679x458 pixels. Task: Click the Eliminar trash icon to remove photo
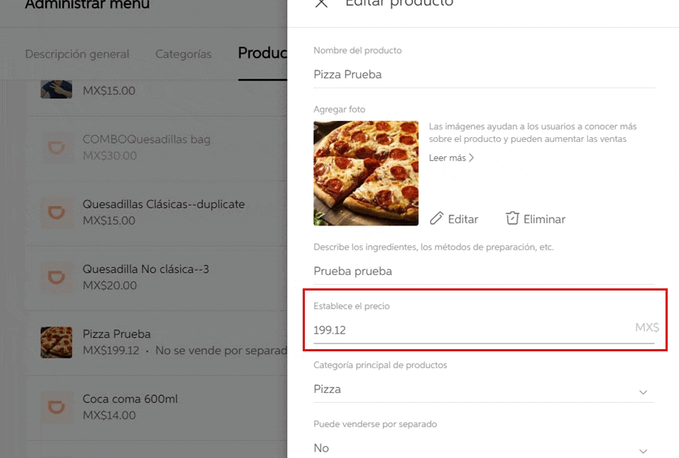511,218
